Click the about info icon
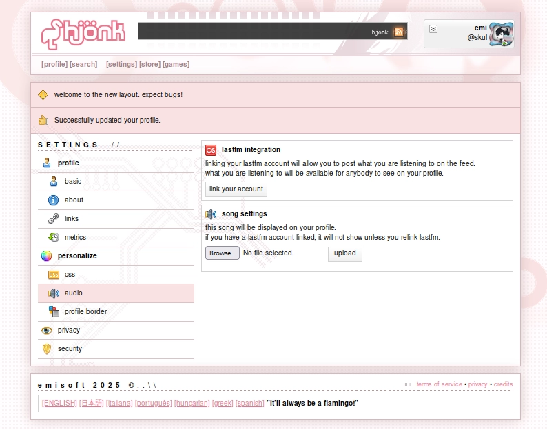This screenshot has height=429, width=547. click(x=53, y=200)
